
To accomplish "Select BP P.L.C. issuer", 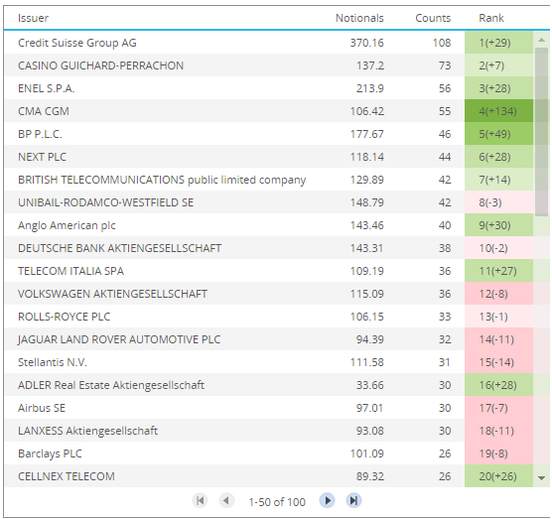I will point(40,134).
